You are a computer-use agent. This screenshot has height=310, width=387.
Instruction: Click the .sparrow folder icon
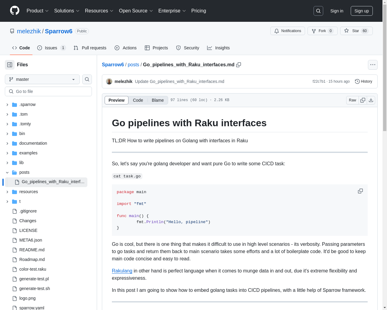pyautogui.click(x=15, y=105)
